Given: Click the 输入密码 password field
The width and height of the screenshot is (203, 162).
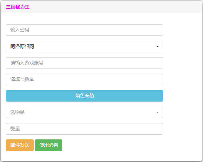Looking at the screenshot, I should tap(84, 30).
